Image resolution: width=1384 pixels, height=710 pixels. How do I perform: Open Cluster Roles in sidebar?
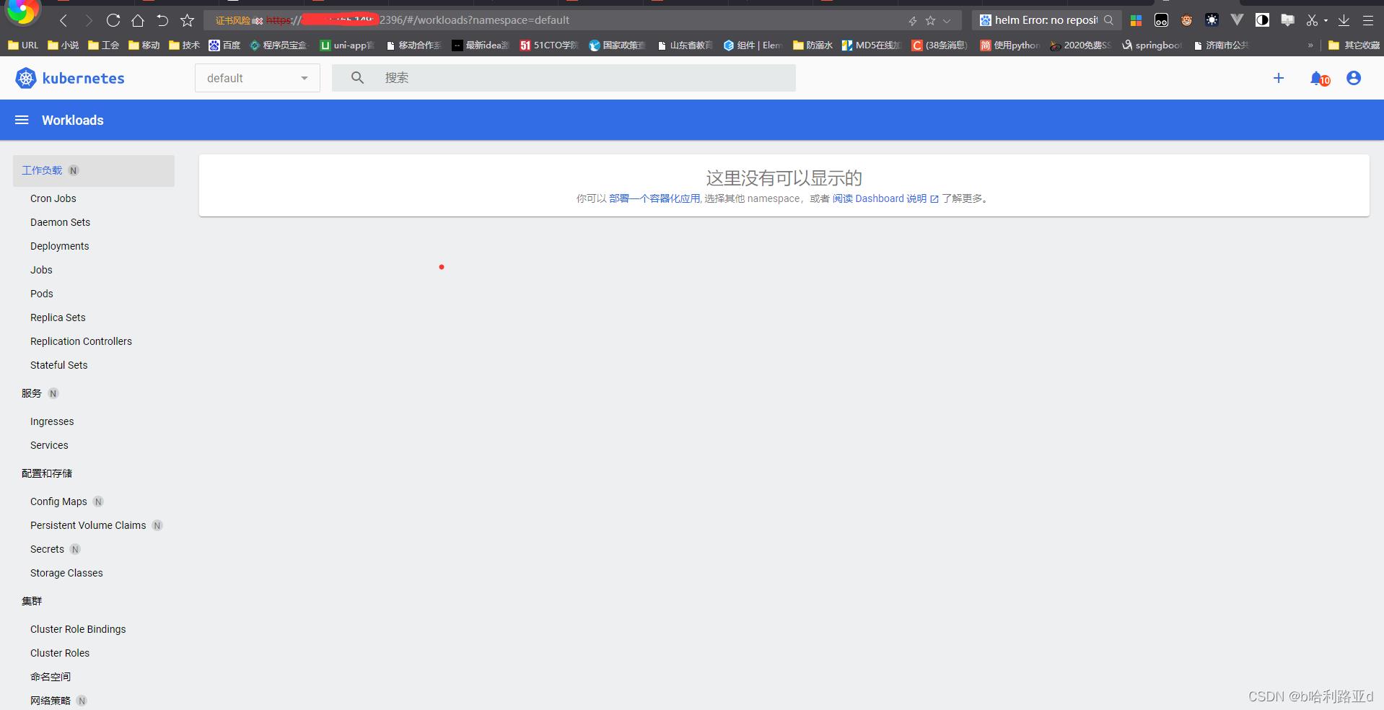tap(60, 653)
